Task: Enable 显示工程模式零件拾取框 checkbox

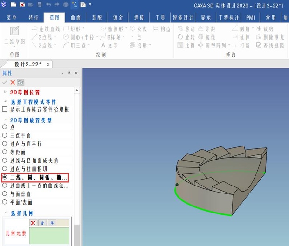Action: [x=4, y=109]
